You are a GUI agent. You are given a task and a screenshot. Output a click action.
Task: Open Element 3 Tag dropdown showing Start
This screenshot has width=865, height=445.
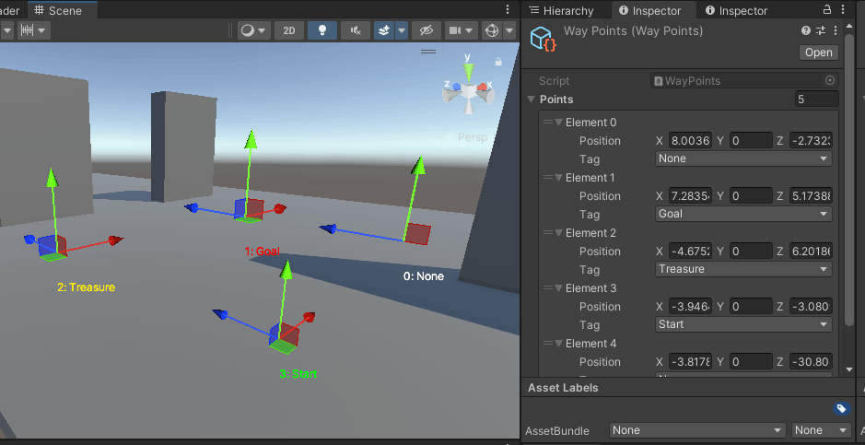743,324
